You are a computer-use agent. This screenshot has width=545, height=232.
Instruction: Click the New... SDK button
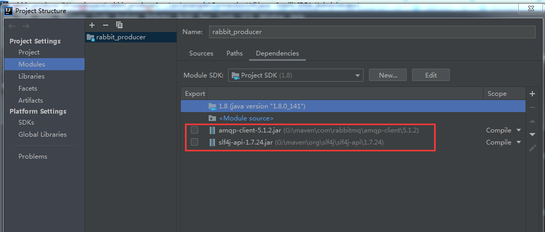(388, 75)
